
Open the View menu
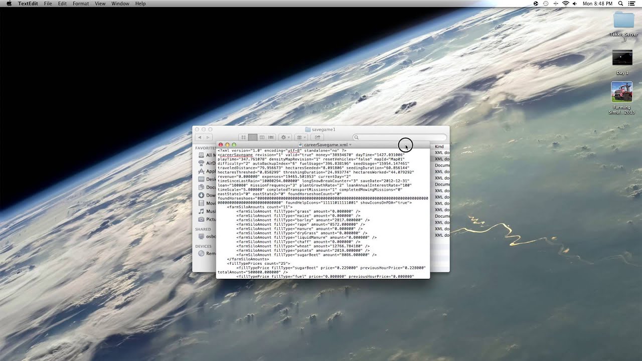(x=100, y=4)
